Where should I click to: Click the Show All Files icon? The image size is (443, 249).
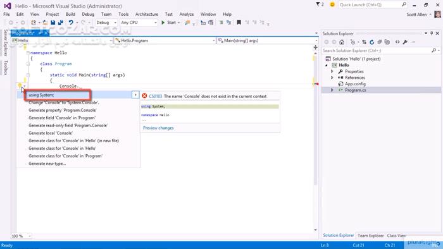[387, 42]
